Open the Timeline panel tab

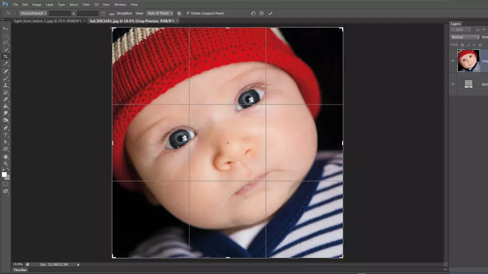click(x=20, y=270)
